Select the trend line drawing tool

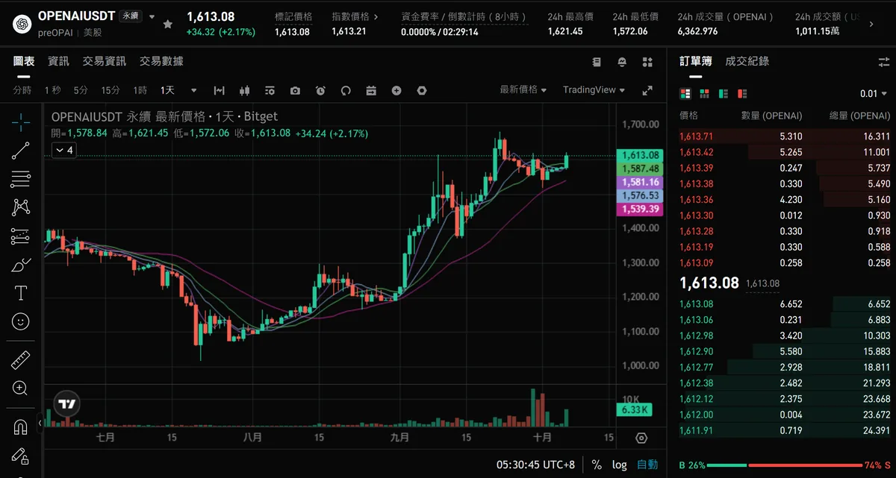click(21, 151)
